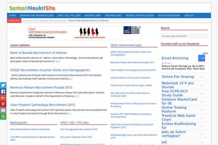Open ad link Free VCP6-DCV Study Guide

tap(175, 93)
